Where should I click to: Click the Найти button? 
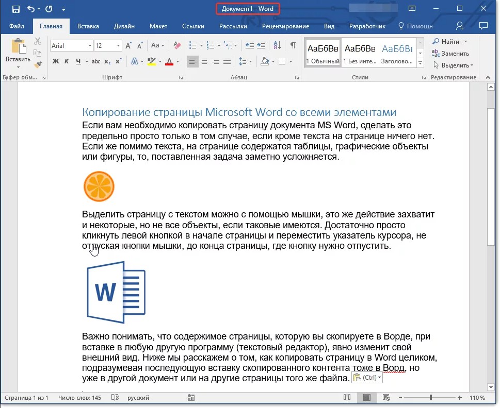pyautogui.click(x=446, y=41)
